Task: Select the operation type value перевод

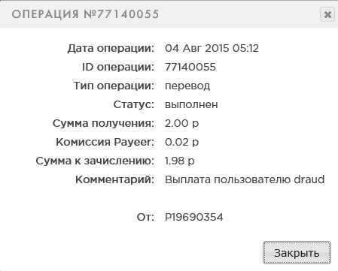Action: coord(187,86)
